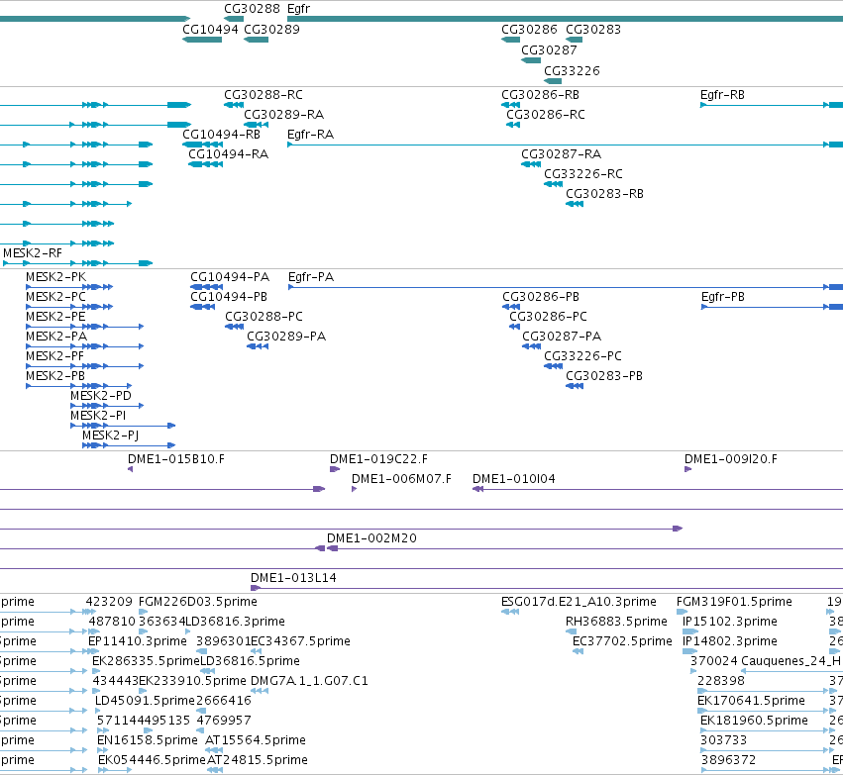
Task: Select BAC clone DME1-002M20
Action: (371, 538)
